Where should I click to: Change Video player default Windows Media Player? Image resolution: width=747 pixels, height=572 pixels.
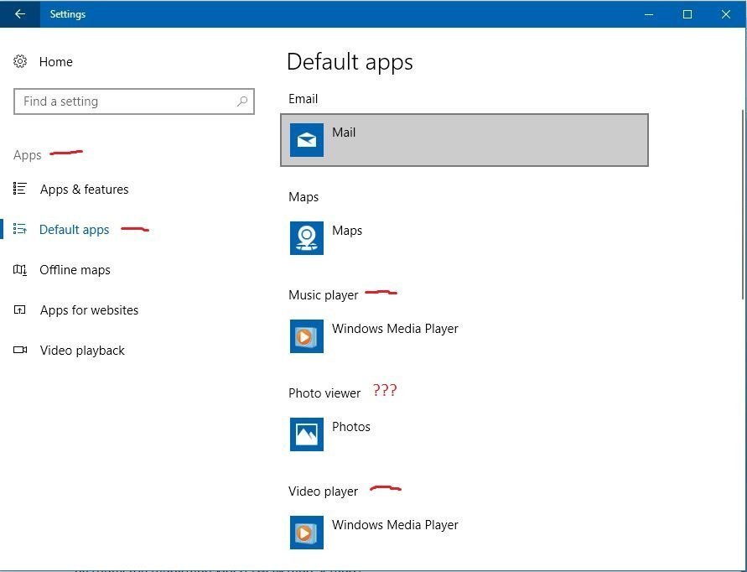point(395,525)
